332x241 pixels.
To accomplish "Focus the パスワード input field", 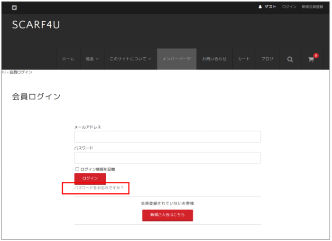I will pyautogui.click(x=167, y=158).
